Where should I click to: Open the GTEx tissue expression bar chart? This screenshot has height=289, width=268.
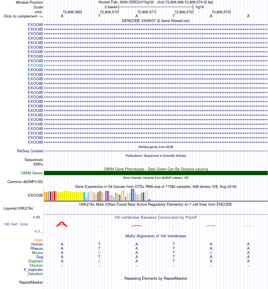(97, 195)
